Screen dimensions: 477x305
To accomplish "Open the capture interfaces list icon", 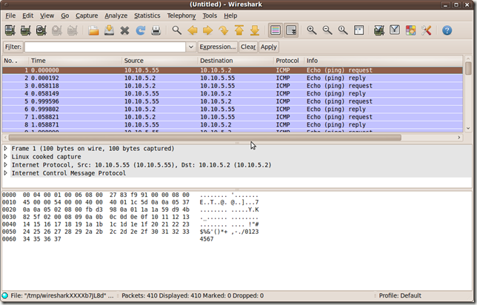I will click(x=10, y=30).
